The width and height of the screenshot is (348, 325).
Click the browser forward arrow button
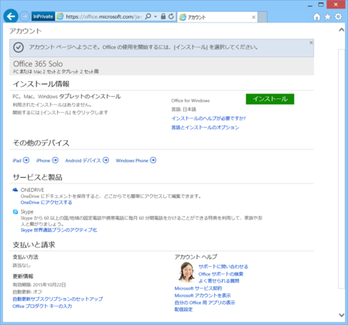click(25, 17)
